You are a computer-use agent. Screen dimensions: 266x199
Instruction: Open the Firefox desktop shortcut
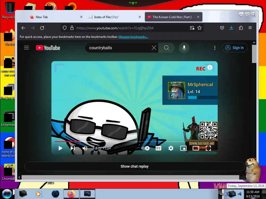tap(9, 38)
